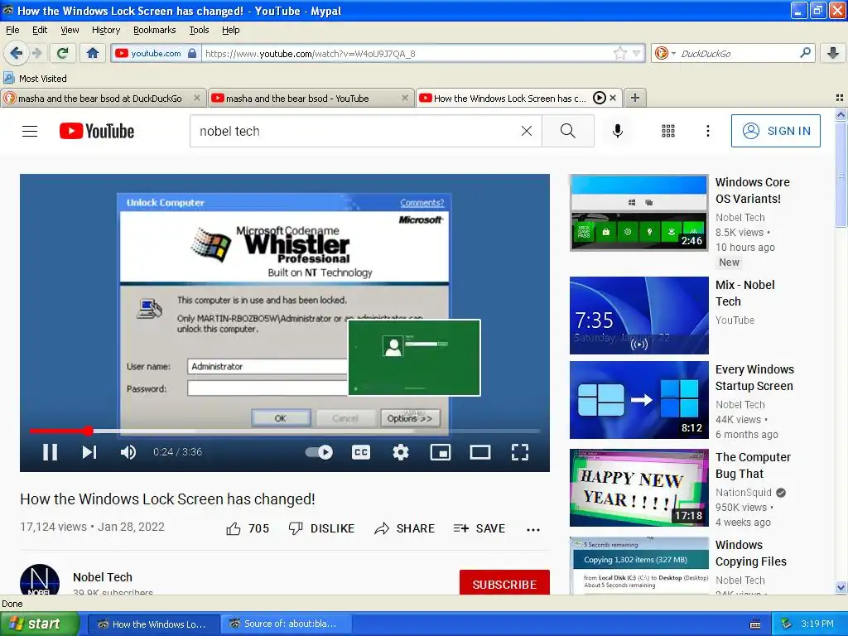Open the URL history dropdown arrow
This screenshot has height=636, width=848.
[x=637, y=53]
